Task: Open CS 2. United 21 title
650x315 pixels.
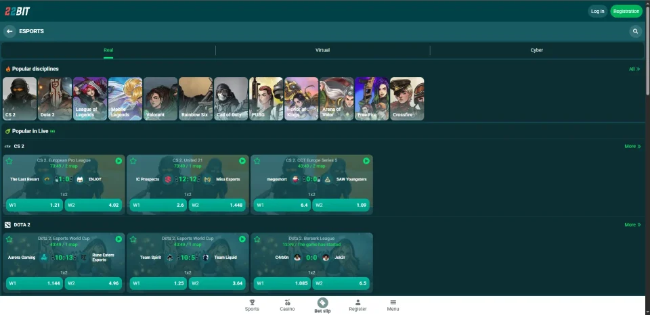Action: click(x=188, y=160)
